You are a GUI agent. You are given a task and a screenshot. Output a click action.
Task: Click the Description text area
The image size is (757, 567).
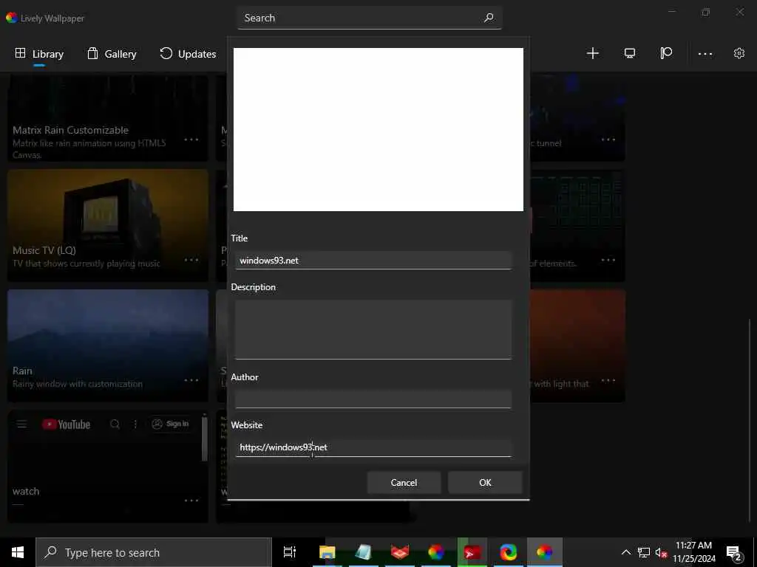(373, 330)
